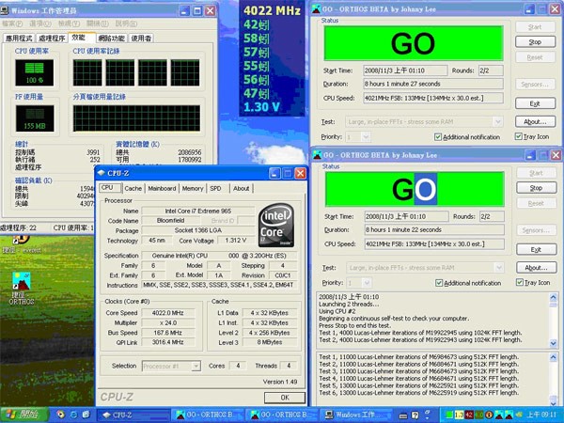Click the upper ORTHOS window title icon
This screenshot has width=564, height=423.
pyautogui.click(x=317, y=9)
